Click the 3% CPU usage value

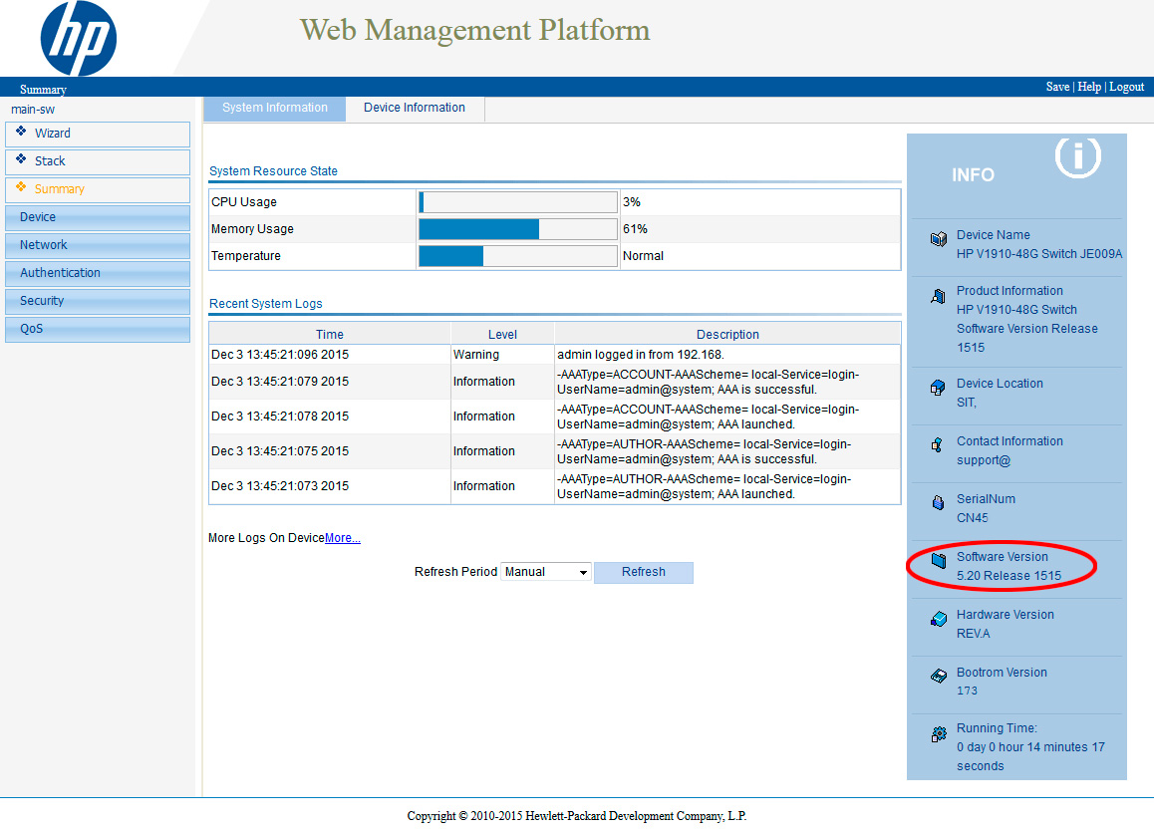(632, 202)
